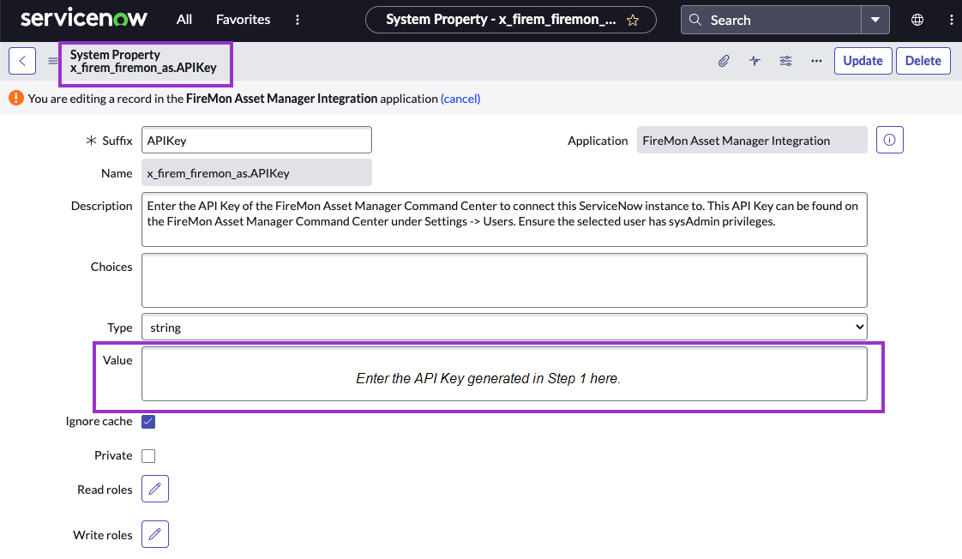Click the more options ellipsis icon

pyautogui.click(x=816, y=60)
